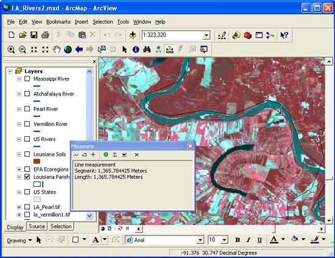This screenshot has height=258, width=335.
Task: Open the Selection menu
Action: point(103,22)
